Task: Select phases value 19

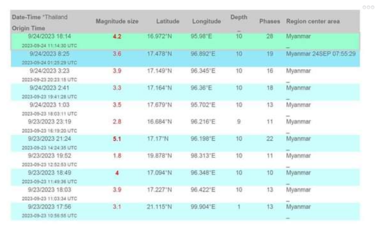Action: point(270,54)
